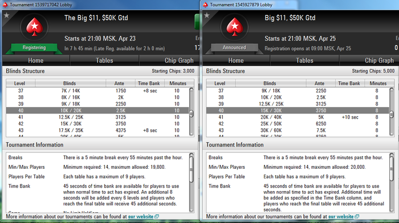Open the Tables tab in the left lobby

tap(104, 60)
